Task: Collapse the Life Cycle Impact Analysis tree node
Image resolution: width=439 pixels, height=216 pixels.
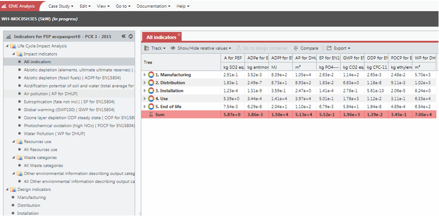Action: coord(7,46)
